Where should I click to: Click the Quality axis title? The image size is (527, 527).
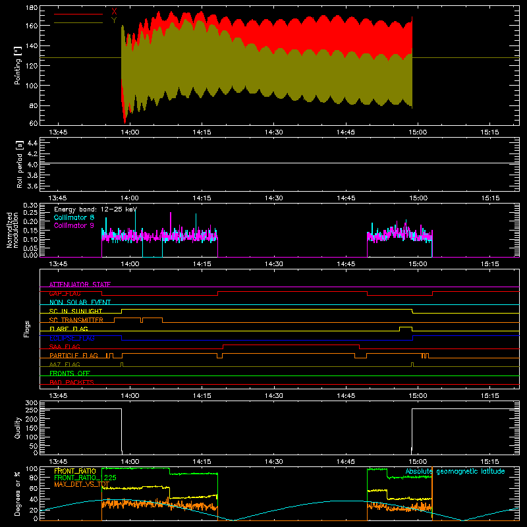point(18,428)
